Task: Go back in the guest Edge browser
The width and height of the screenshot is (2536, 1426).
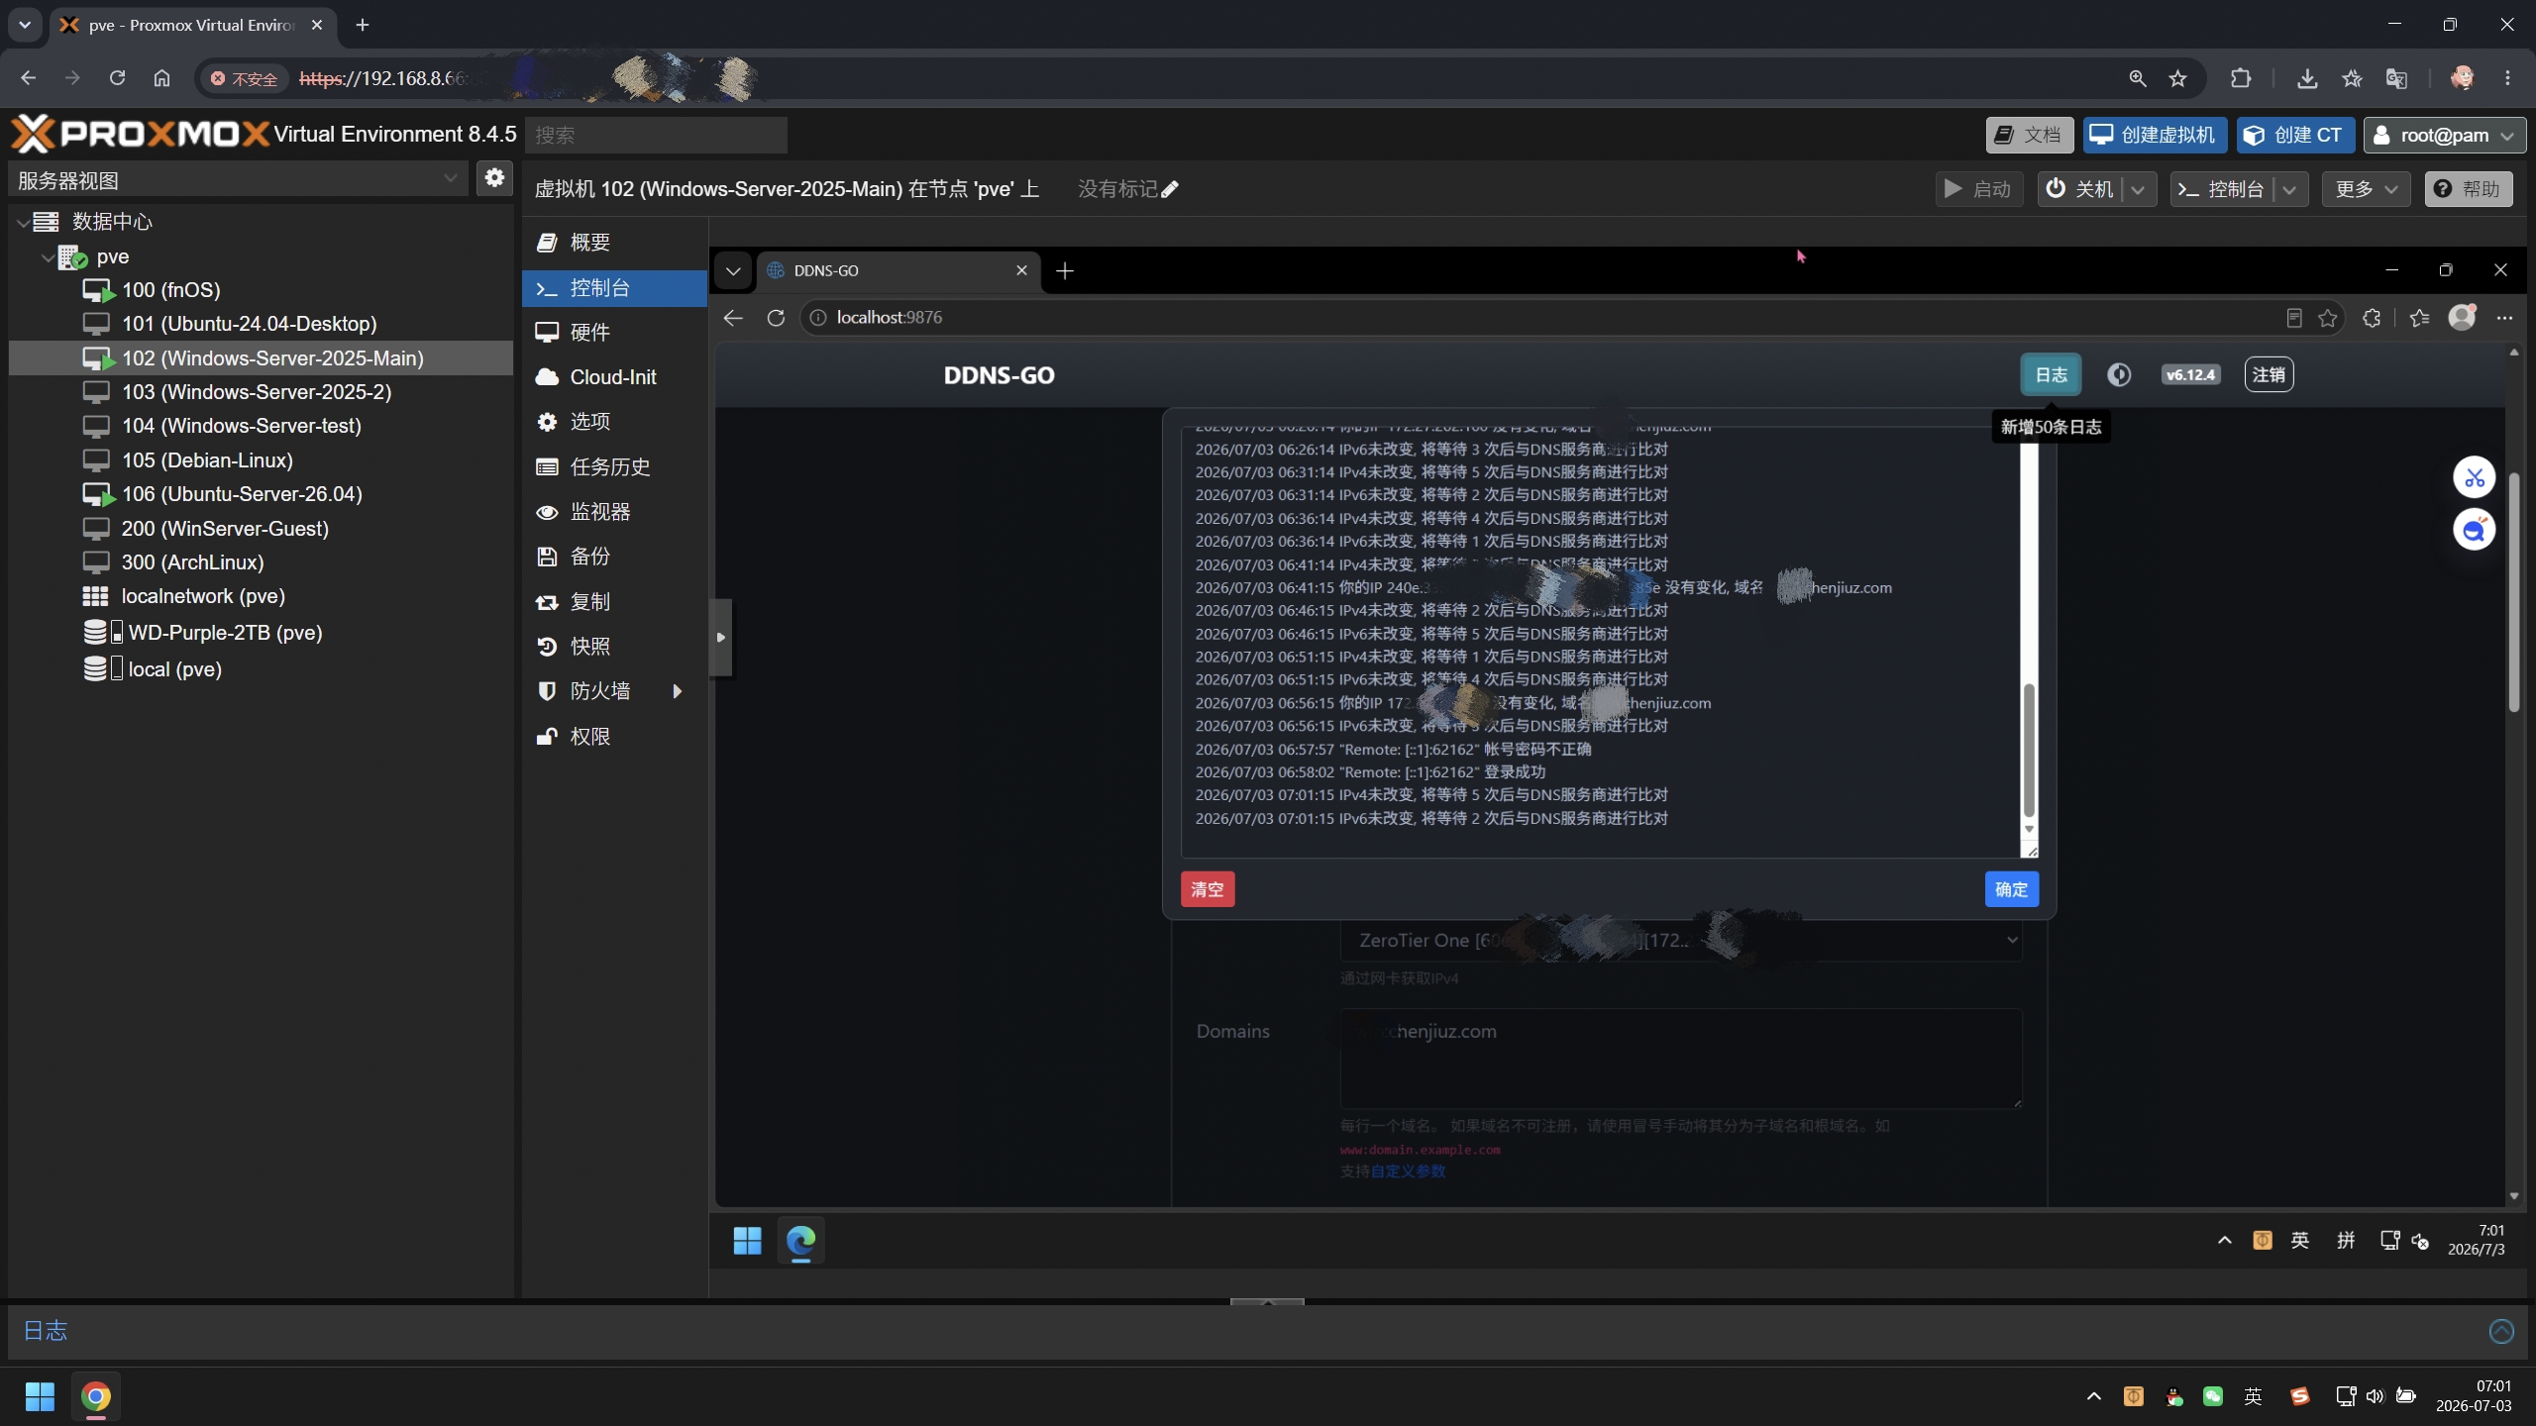Action: (733, 318)
